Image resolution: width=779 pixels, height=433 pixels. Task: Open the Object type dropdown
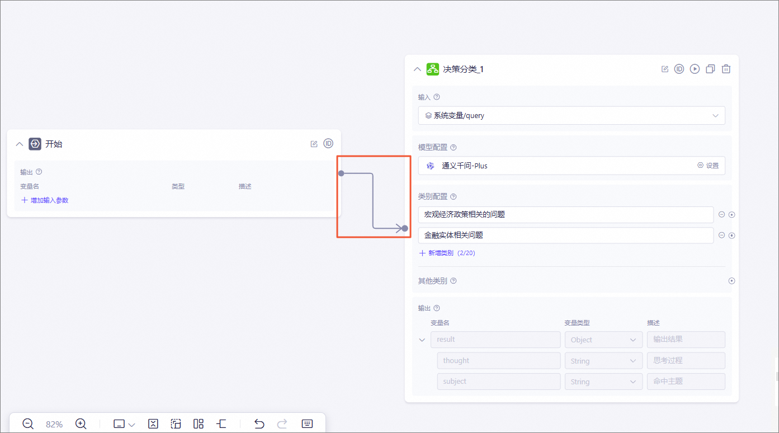(603, 340)
